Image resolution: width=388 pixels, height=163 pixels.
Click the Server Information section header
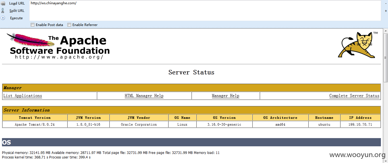[191, 110]
